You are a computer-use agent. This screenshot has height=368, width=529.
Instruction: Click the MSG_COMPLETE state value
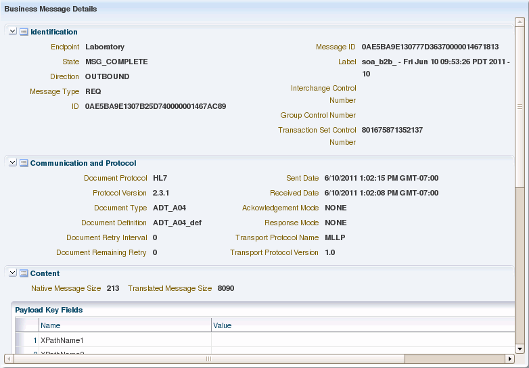point(116,62)
